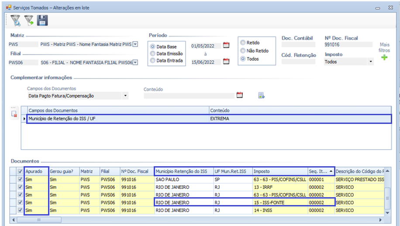Click the green plus Mais filtros icon
400x226 pixels.
tap(384, 57)
